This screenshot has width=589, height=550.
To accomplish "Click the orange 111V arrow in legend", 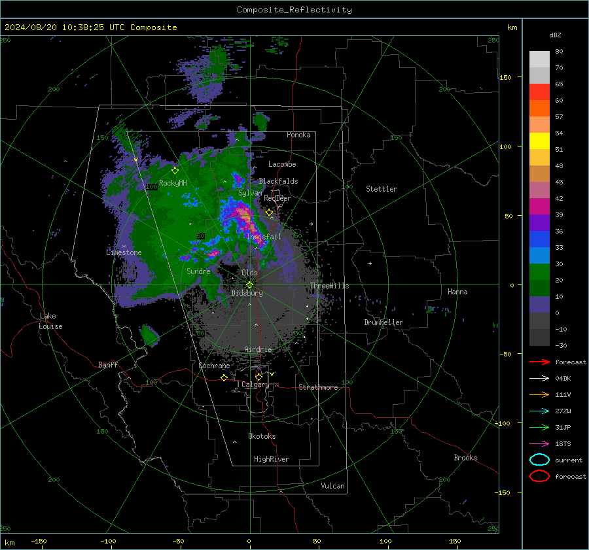I will pos(539,394).
